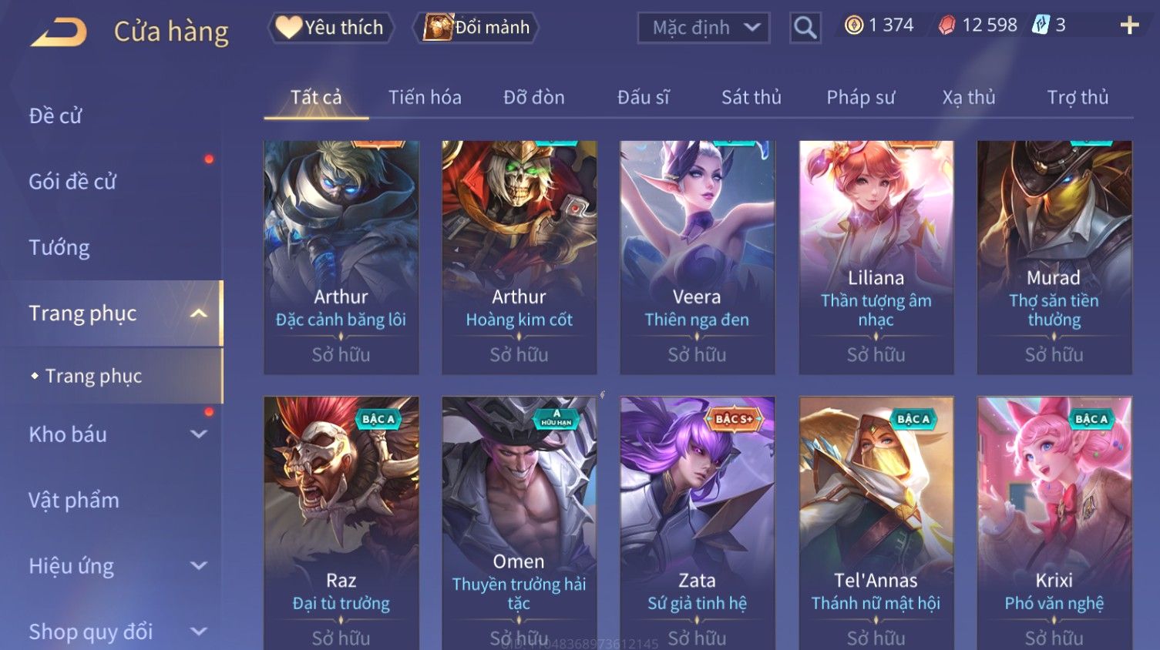
Task: Tap the red ruby currency icon
Action: pyautogui.click(x=946, y=25)
